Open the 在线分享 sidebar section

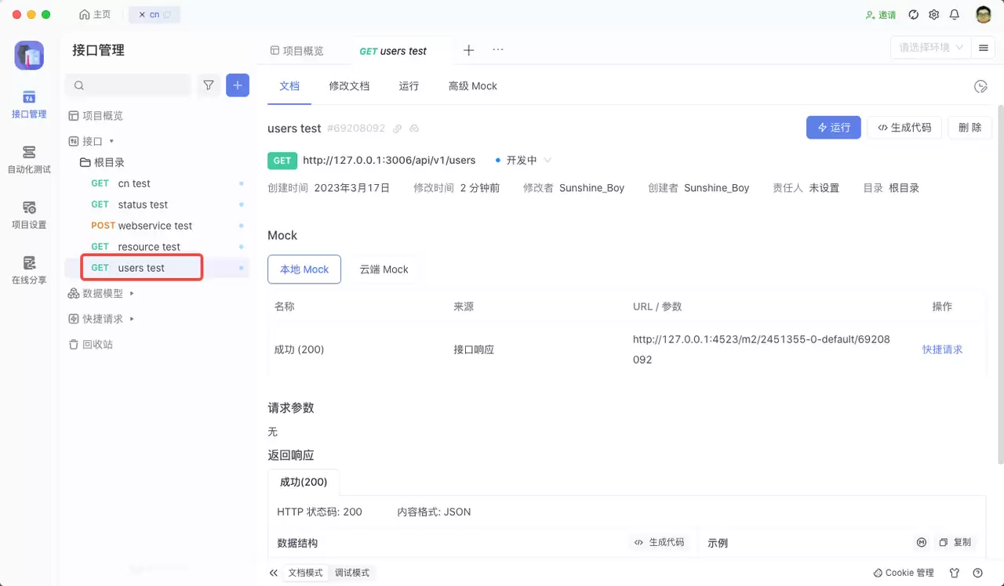tap(29, 270)
